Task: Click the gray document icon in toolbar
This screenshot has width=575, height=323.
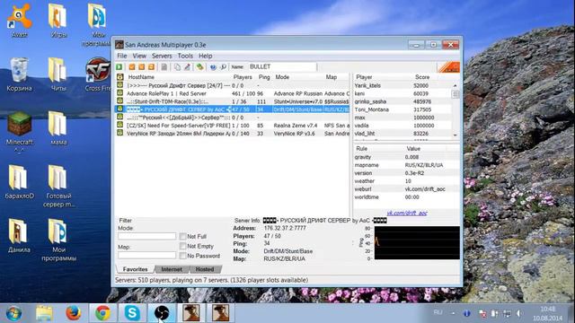Action: 164,66
